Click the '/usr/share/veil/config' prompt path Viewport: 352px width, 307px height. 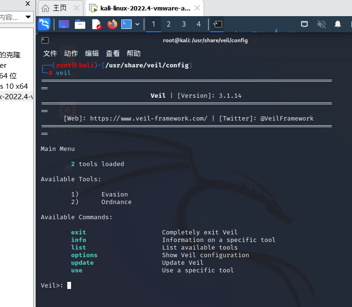[x=147, y=65]
